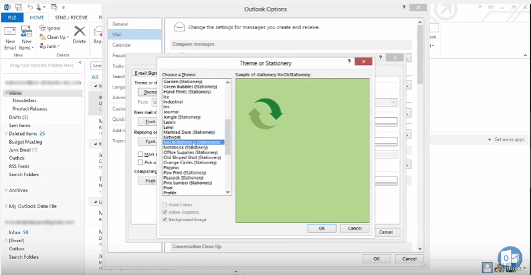Expand the [Gmail] folder
Viewport: 531px width, 275px height.
(6, 240)
